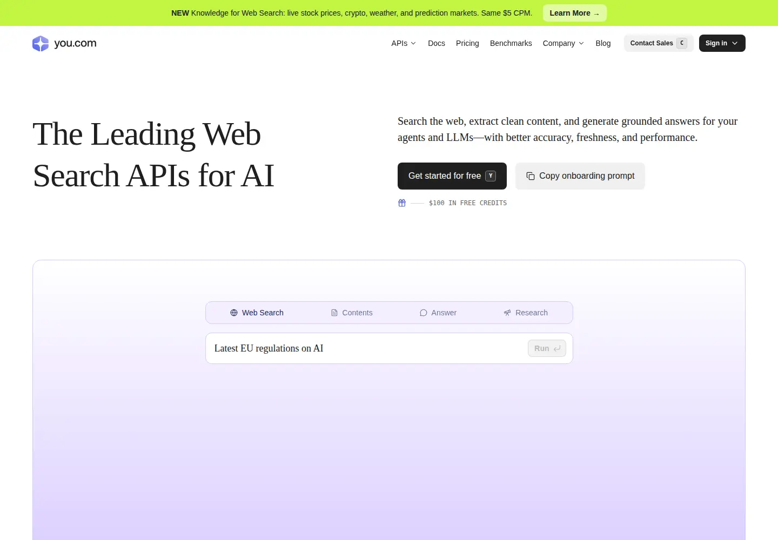Click Contact Sales button
This screenshot has height=540, width=778.
(659, 43)
